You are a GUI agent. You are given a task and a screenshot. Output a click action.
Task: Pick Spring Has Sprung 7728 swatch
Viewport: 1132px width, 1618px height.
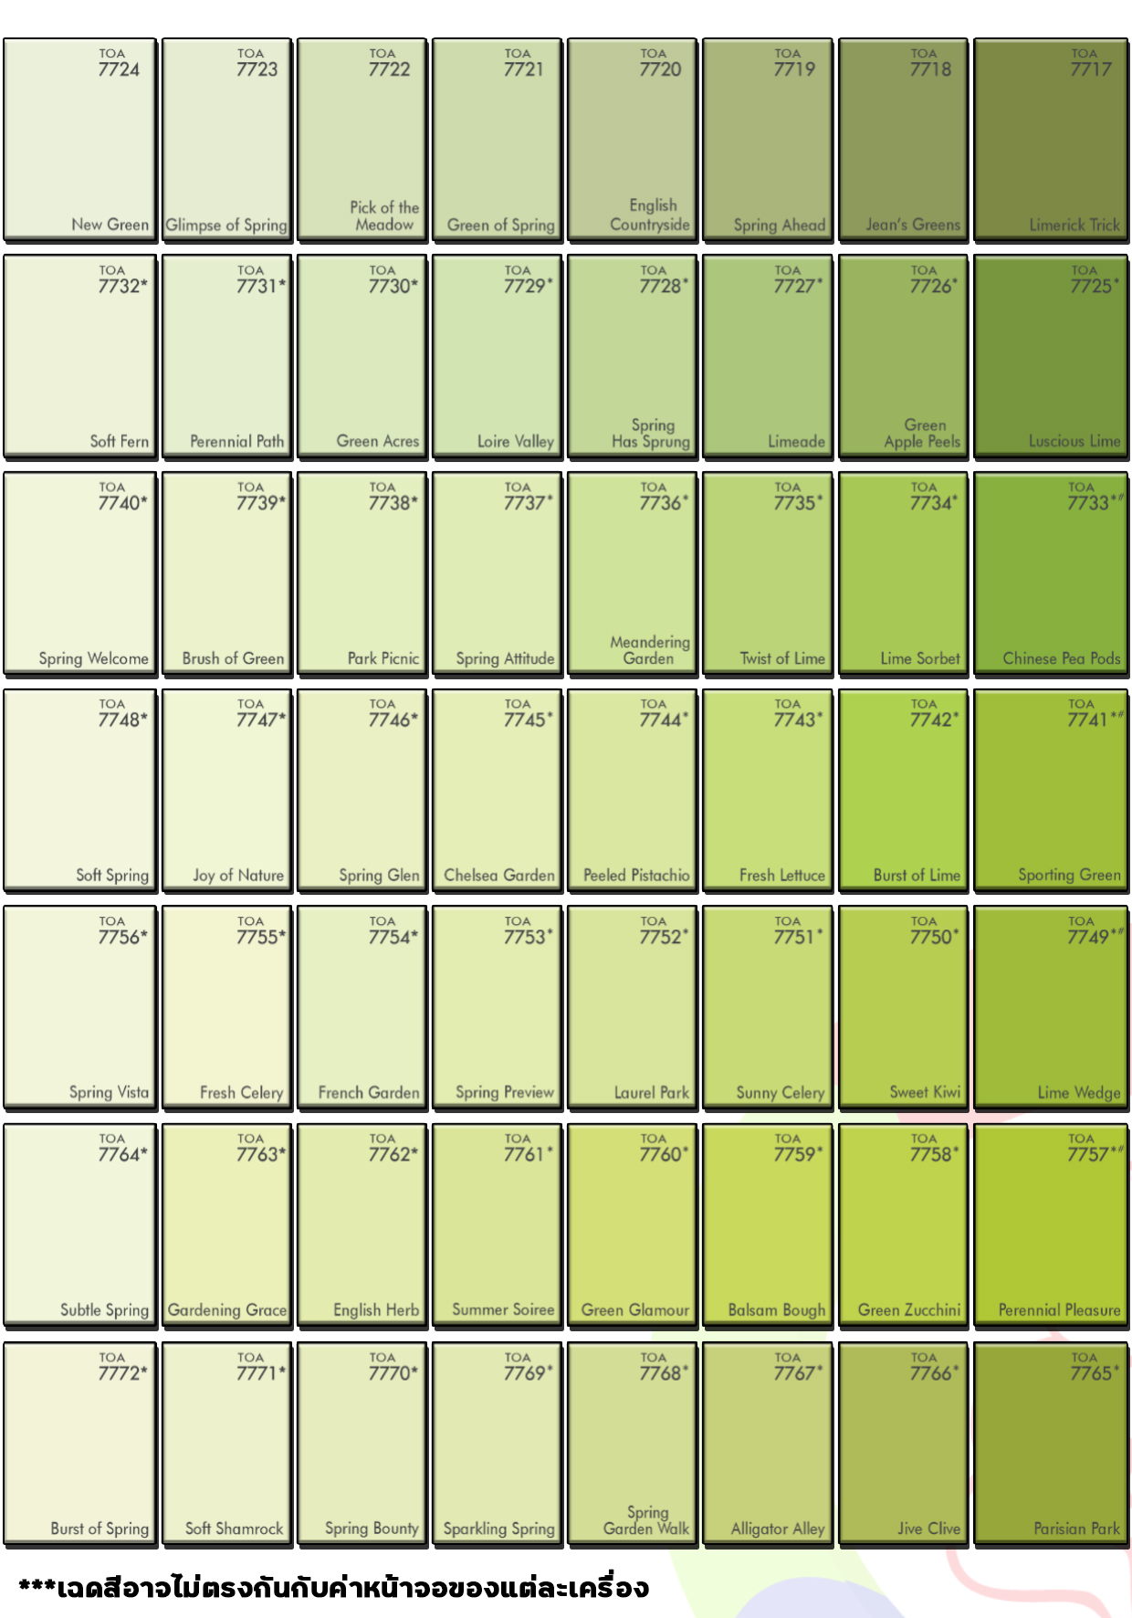(x=633, y=357)
